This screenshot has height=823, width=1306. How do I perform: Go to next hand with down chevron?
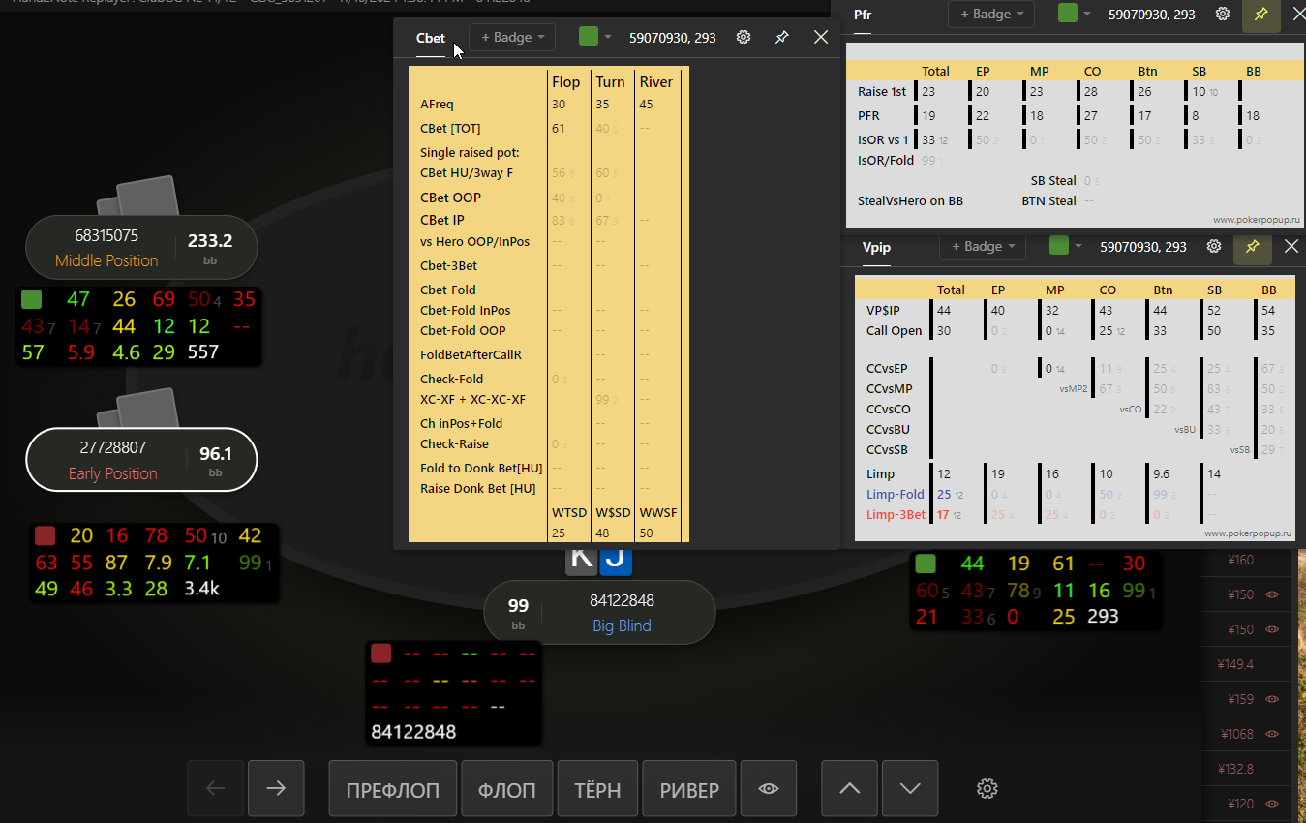tap(910, 788)
